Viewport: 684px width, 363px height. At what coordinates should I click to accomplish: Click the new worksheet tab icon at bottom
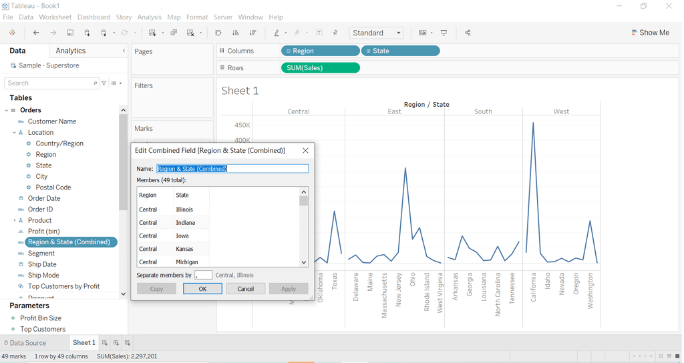pyautogui.click(x=105, y=343)
